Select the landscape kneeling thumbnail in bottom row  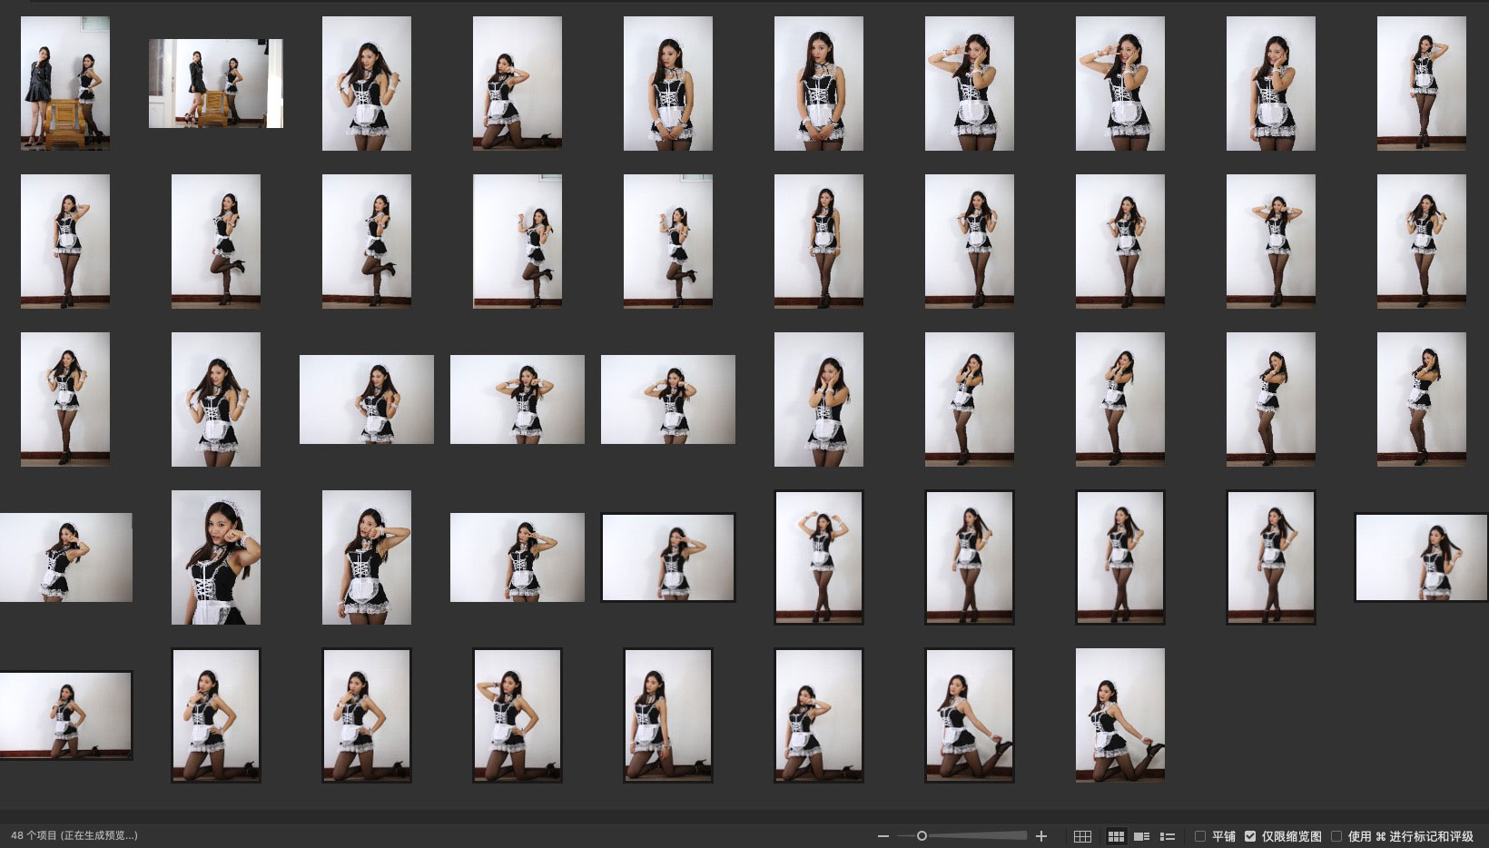[65, 715]
